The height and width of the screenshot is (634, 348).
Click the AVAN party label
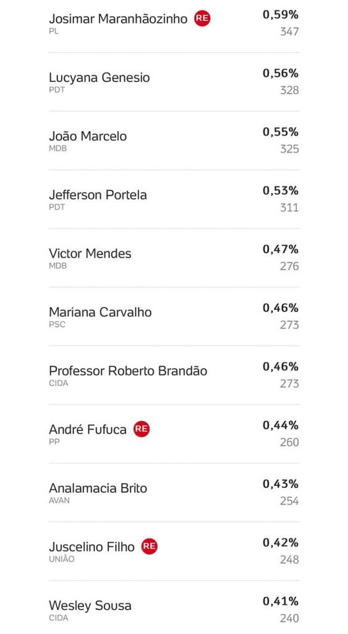pyautogui.click(x=59, y=500)
